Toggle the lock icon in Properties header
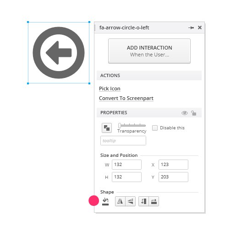The image size is (236, 238). pyautogui.click(x=193, y=113)
